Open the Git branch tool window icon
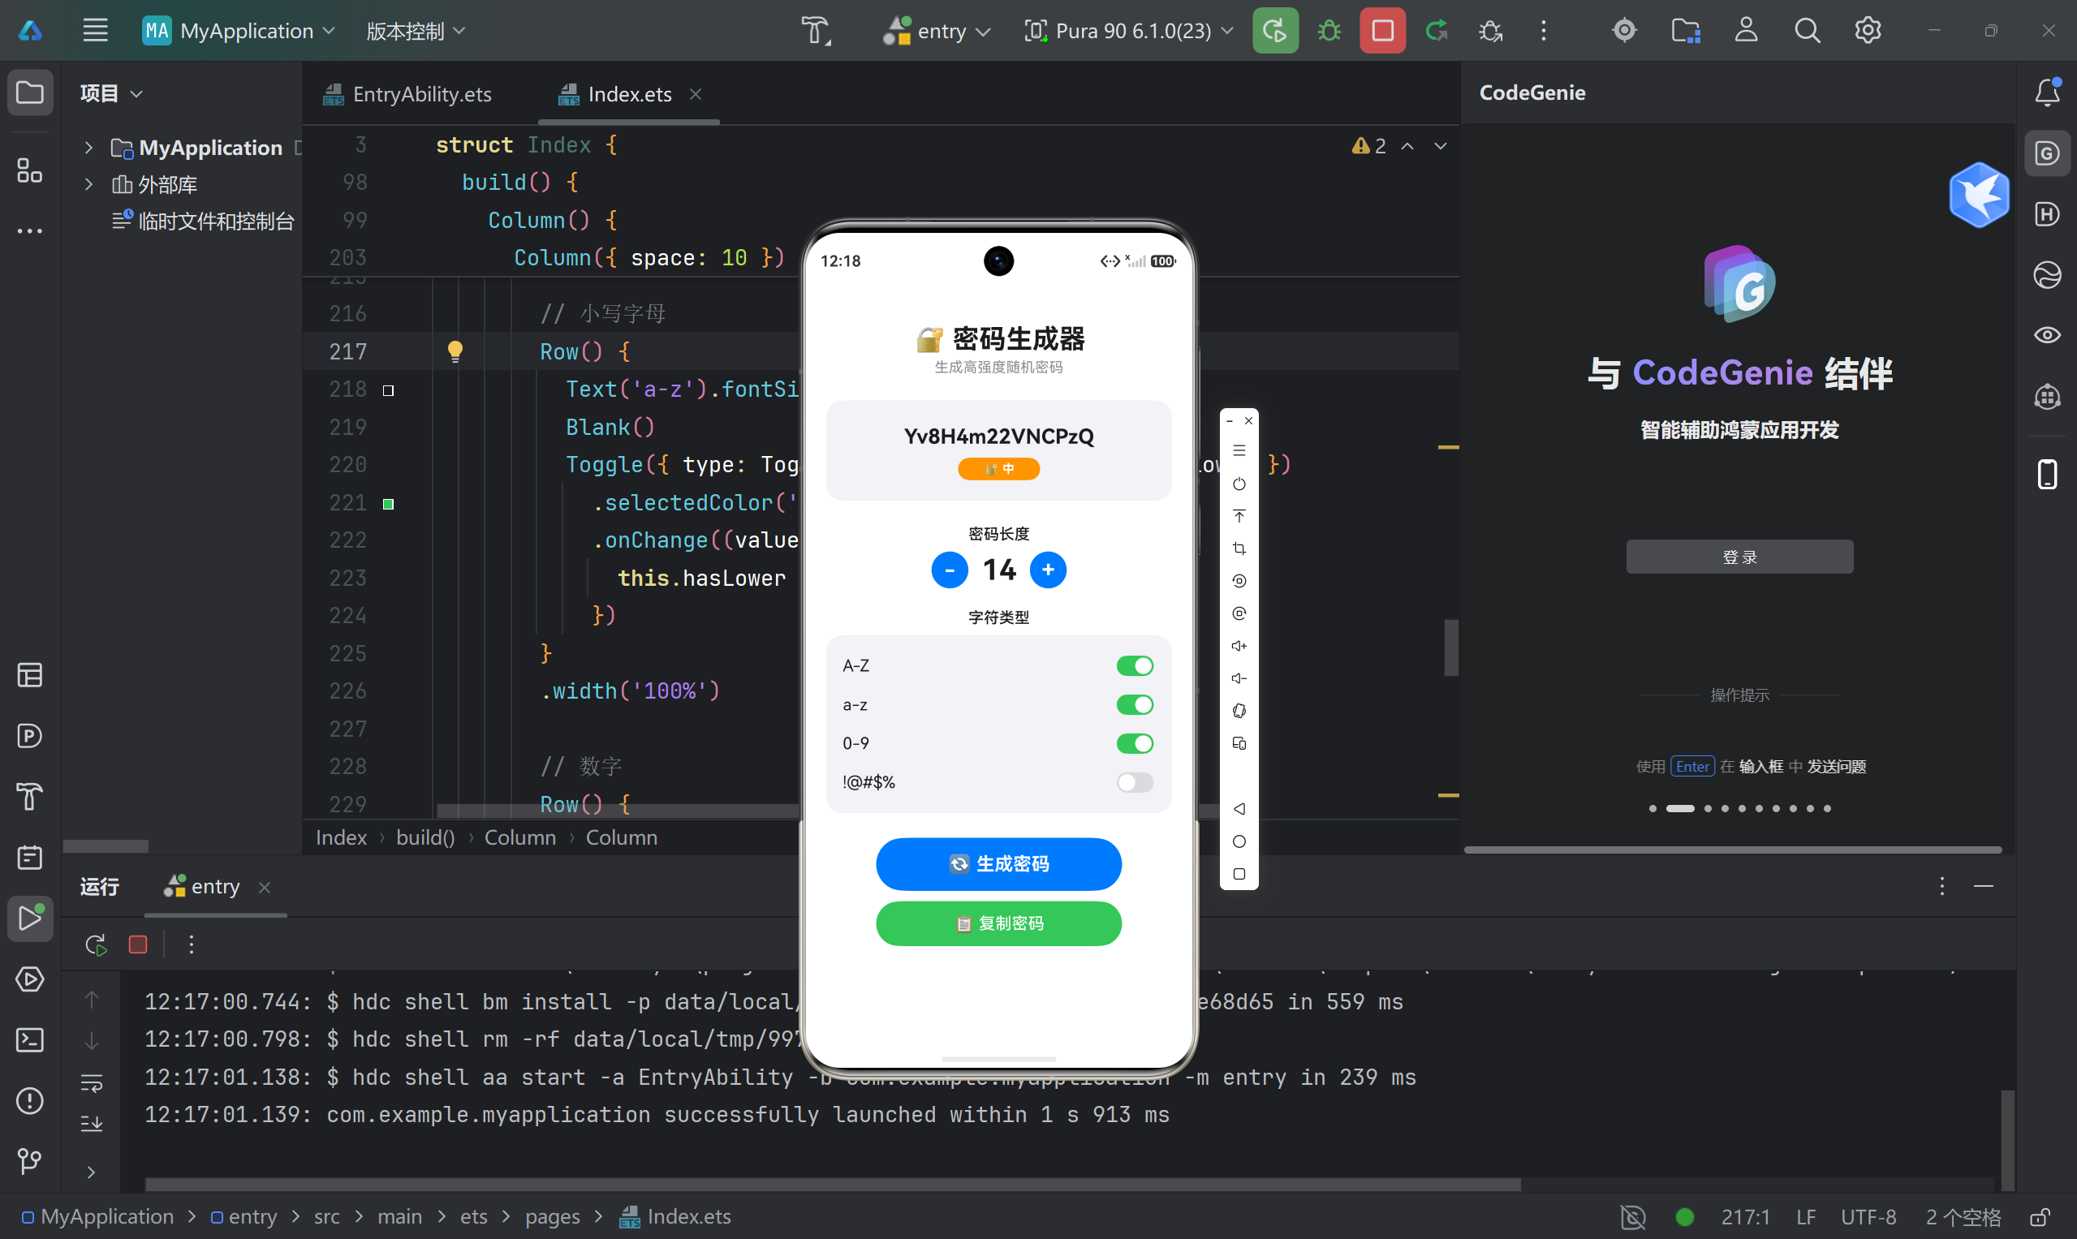Image resolution: width=2077 pixels, height=1239 pixels. 30,1160
